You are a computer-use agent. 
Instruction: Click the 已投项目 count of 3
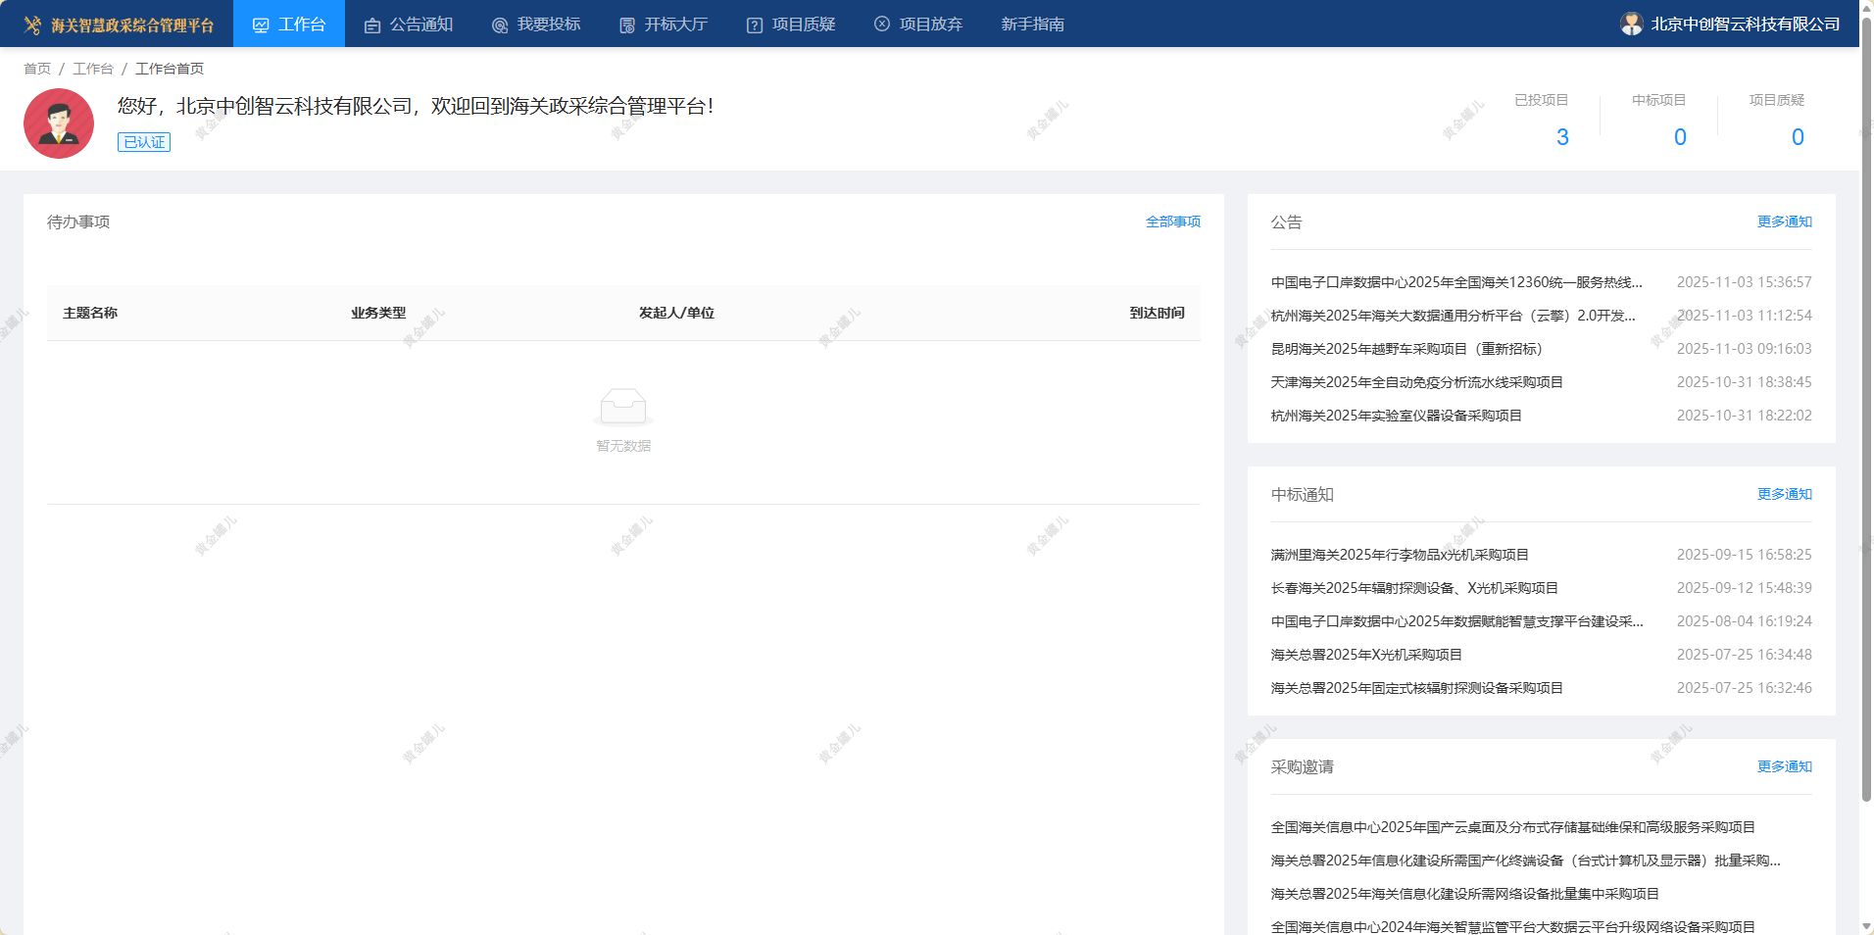pyautogui.click(x=1562, y=137)
